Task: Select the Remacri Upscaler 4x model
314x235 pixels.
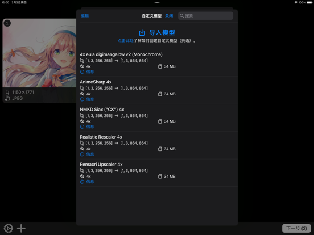Action: tap(157, 173)
